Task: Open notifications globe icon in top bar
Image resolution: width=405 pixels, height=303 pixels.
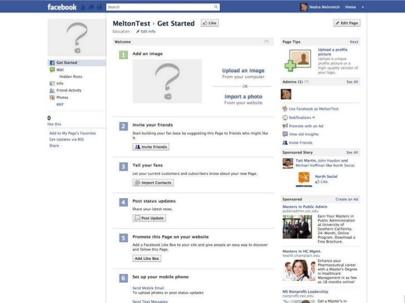Action: [x=100, y=7]
